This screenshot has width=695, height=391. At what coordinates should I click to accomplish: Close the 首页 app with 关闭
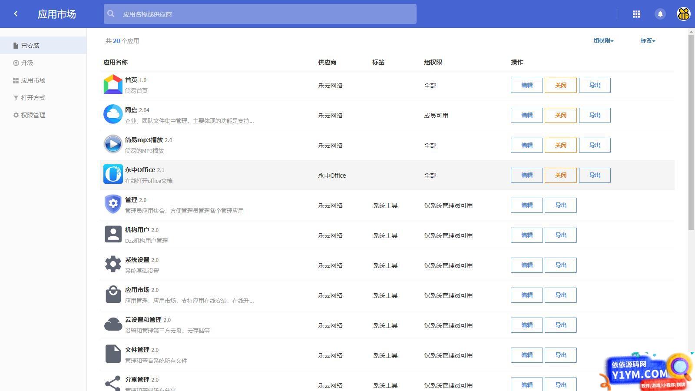(x=561, y=85)
